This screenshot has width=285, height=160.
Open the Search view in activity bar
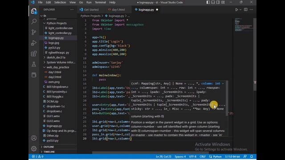[x=34, y=22]
